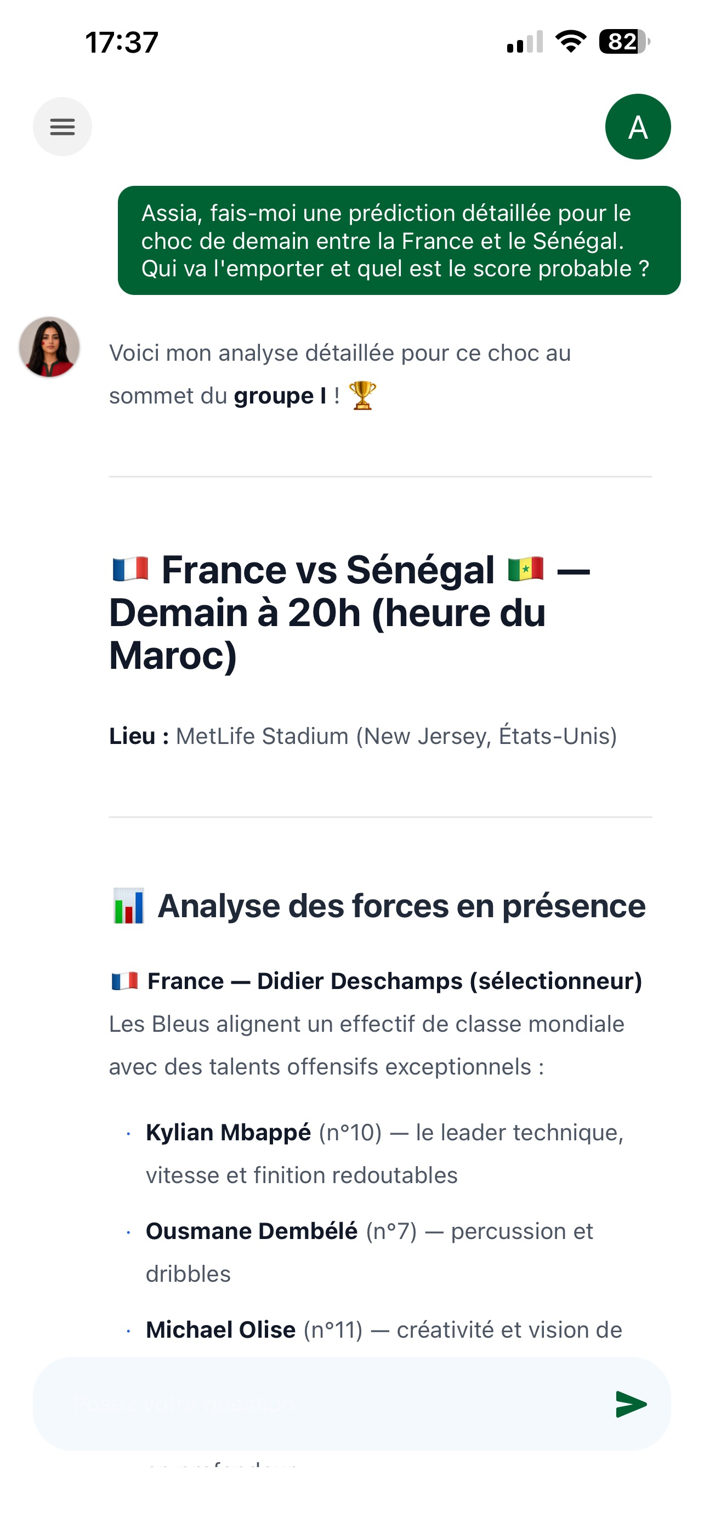Tap the green send arrow
Image resolution: width=704 pixels, height=1523 pixels.
pos(631,1403)
